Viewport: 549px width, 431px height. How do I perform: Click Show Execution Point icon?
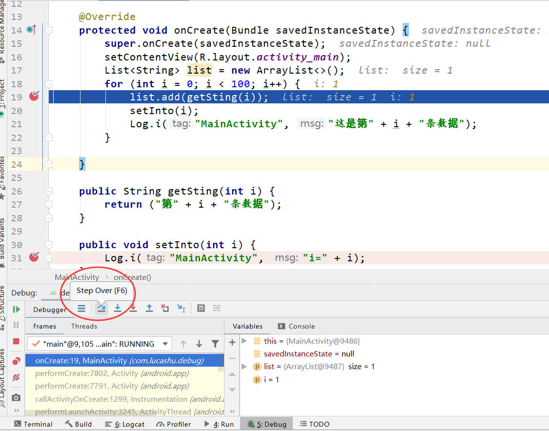(81, 308)
